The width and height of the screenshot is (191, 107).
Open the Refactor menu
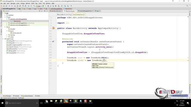pyautogui.click(x=28, y=3)
